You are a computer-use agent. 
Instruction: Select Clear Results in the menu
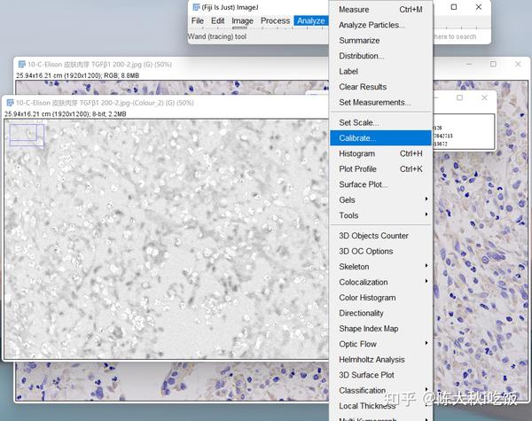click(380, 87)
